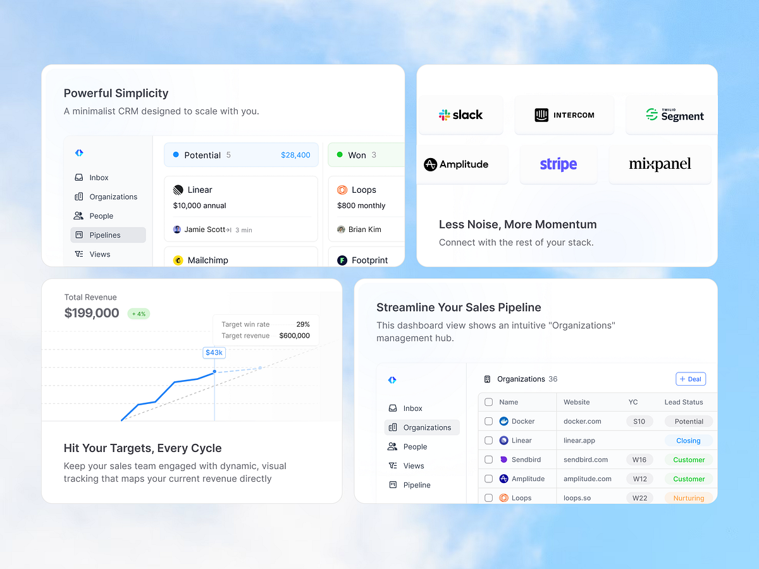The width and height of the screenshot is (759, 569).
Task: Open Views in Sales Pipeline sidebar
Action: click(422, 466)
